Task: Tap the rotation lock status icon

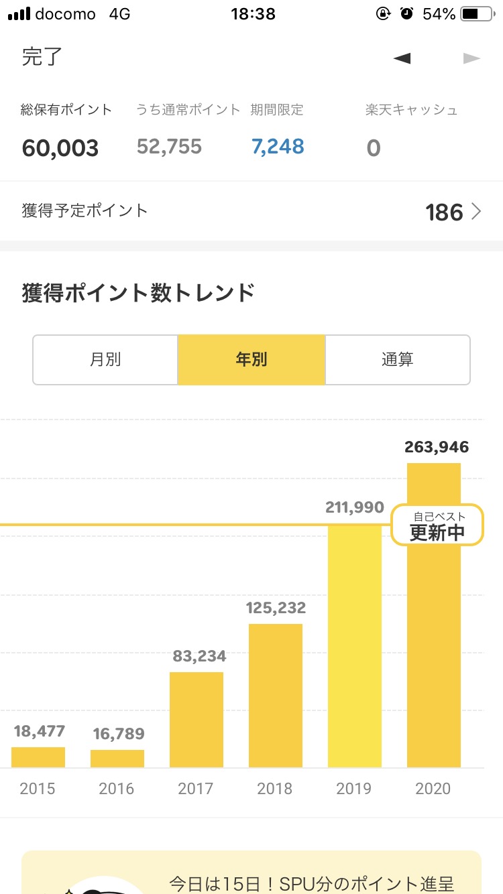Action: pyautogui.click(x=383, y=13)
